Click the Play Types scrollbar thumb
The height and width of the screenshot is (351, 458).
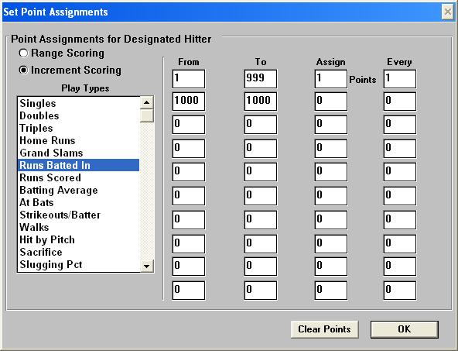click(147, 115)
